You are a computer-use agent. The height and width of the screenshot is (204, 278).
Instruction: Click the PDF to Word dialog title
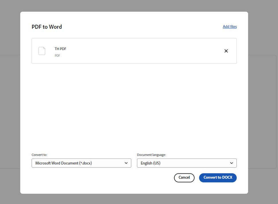click(x=47, y=27)
